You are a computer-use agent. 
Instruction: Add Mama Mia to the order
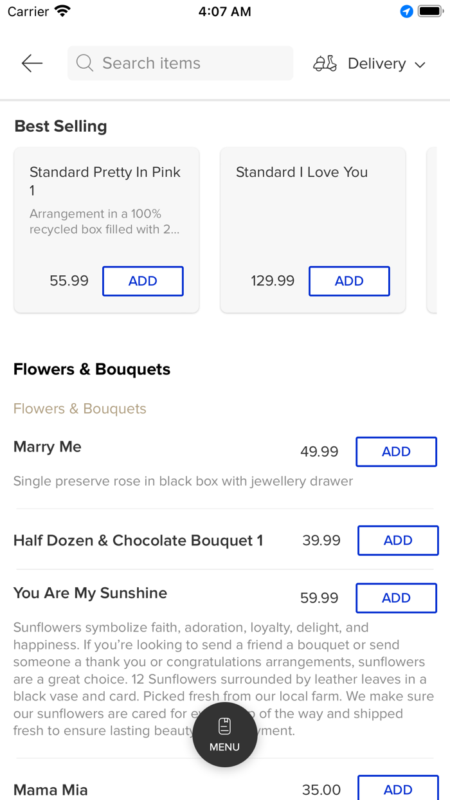(x=398, y=789)
